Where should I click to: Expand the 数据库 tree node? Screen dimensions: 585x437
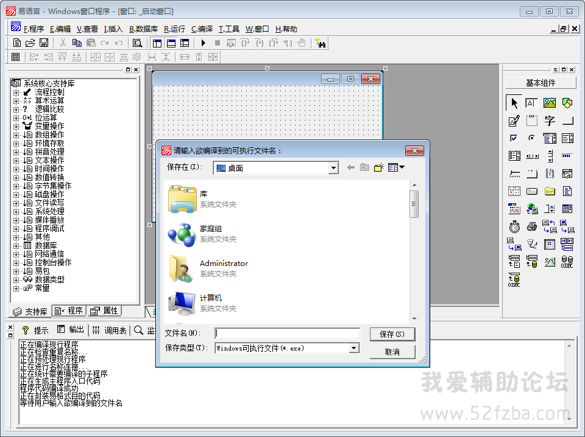16,246
